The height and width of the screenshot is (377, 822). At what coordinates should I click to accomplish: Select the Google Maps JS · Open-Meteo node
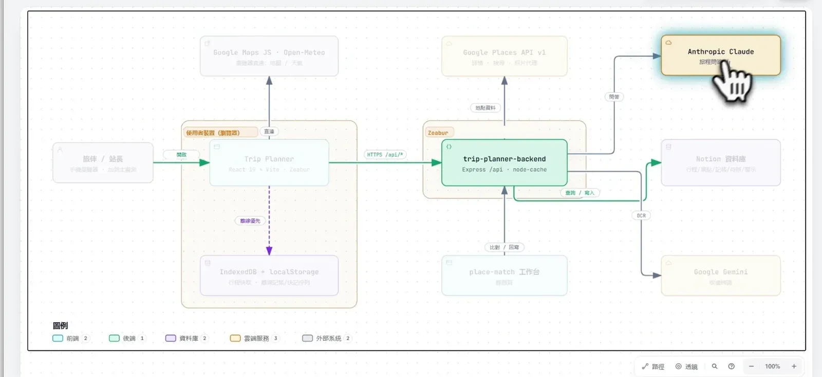(269, 56)
